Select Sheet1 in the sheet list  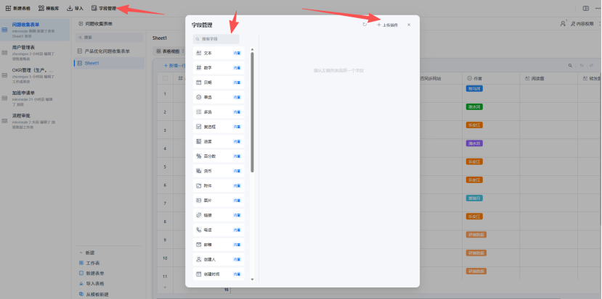point(109,63)
